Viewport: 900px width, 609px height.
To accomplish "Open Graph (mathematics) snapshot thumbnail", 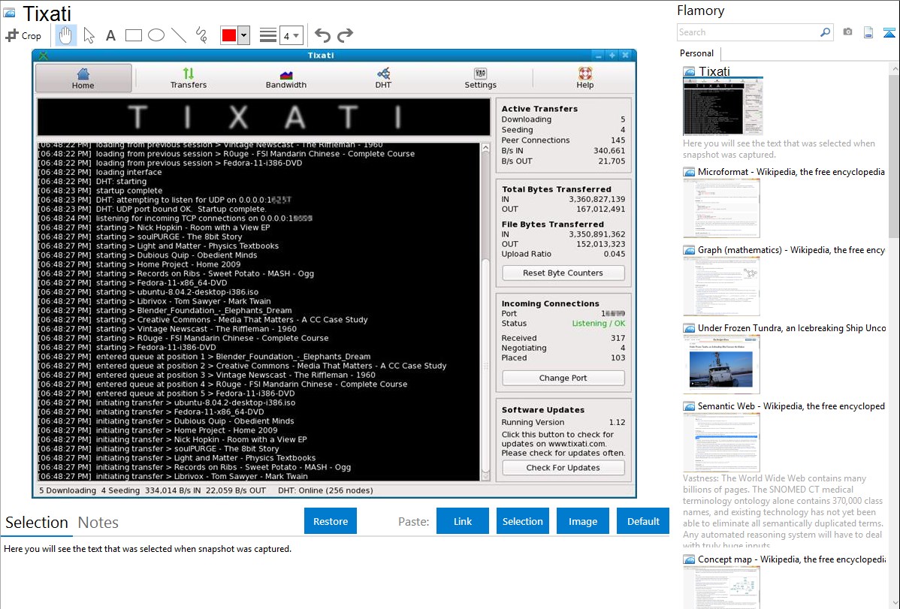I will [x=721, y=286].
